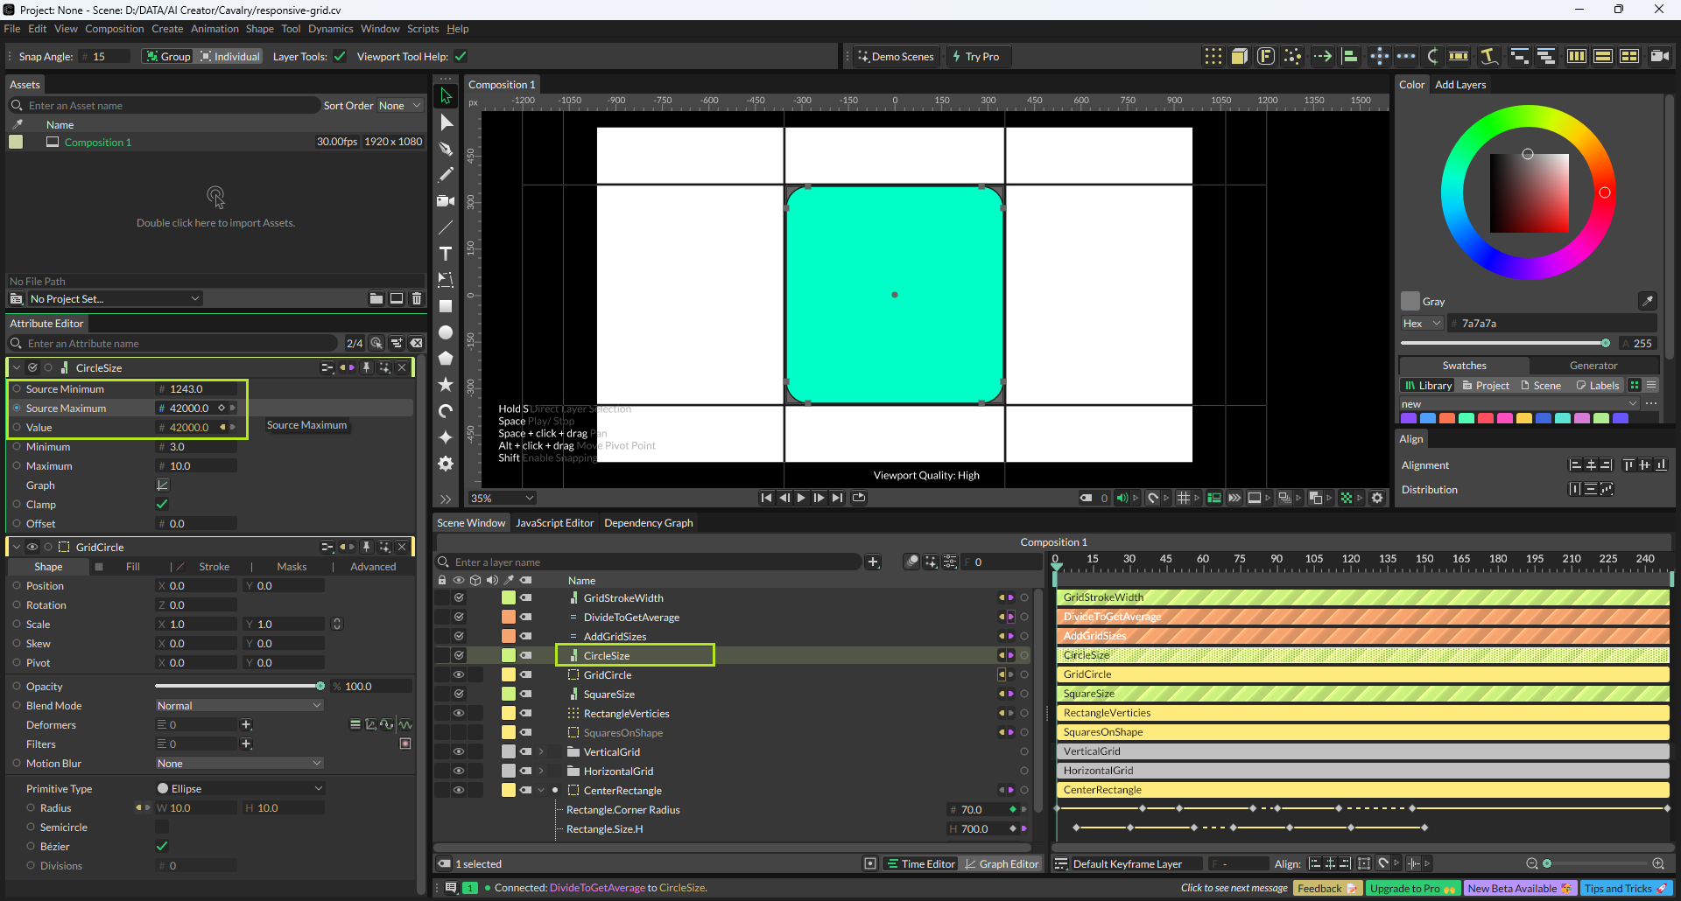
Task: Hide the GridCircle layer in Scene Window
Action: pos(458,675)
